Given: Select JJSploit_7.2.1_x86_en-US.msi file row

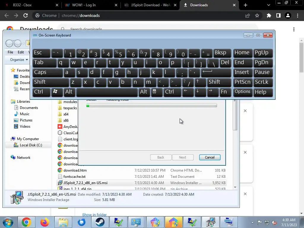Looking at the screenshot, I should 142,183.
